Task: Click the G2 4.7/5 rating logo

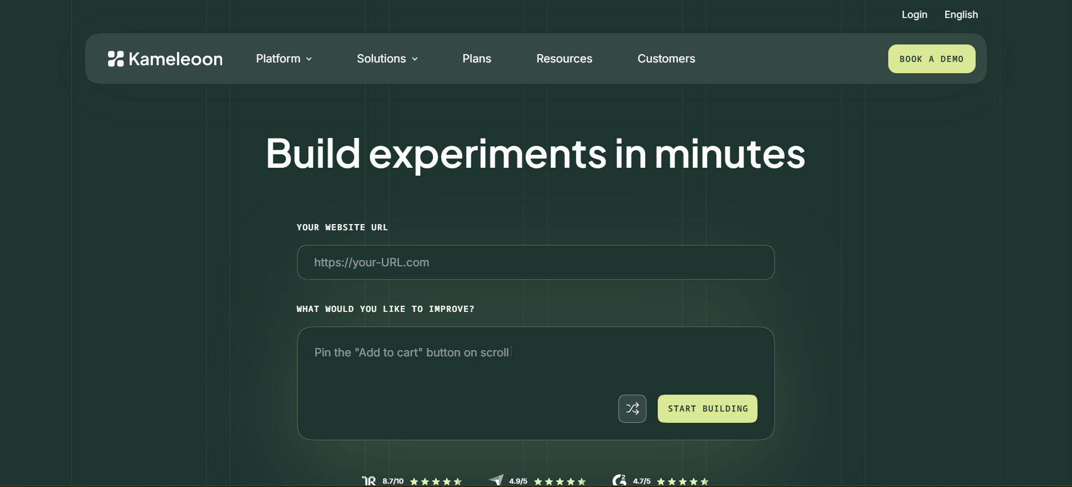Action: point(619,480)
